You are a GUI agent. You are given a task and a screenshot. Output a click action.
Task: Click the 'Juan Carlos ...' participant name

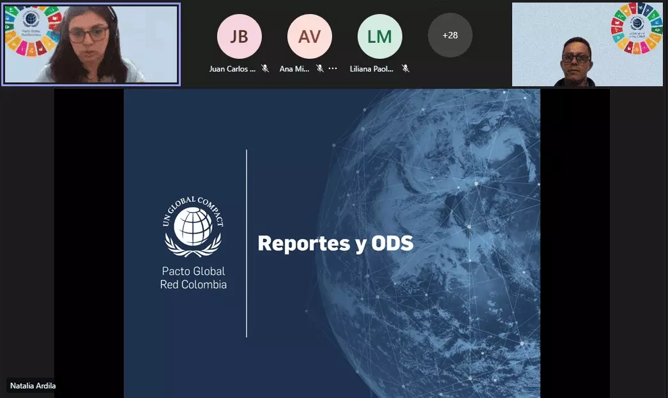coord(232,68)
